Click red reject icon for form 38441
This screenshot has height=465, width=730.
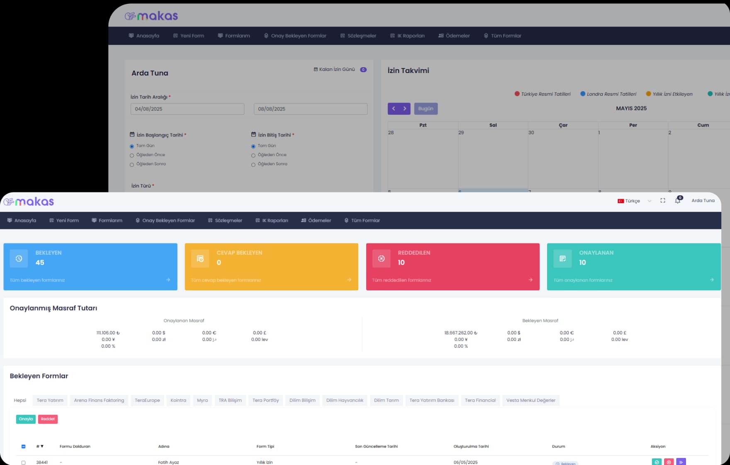coord(669,462)
